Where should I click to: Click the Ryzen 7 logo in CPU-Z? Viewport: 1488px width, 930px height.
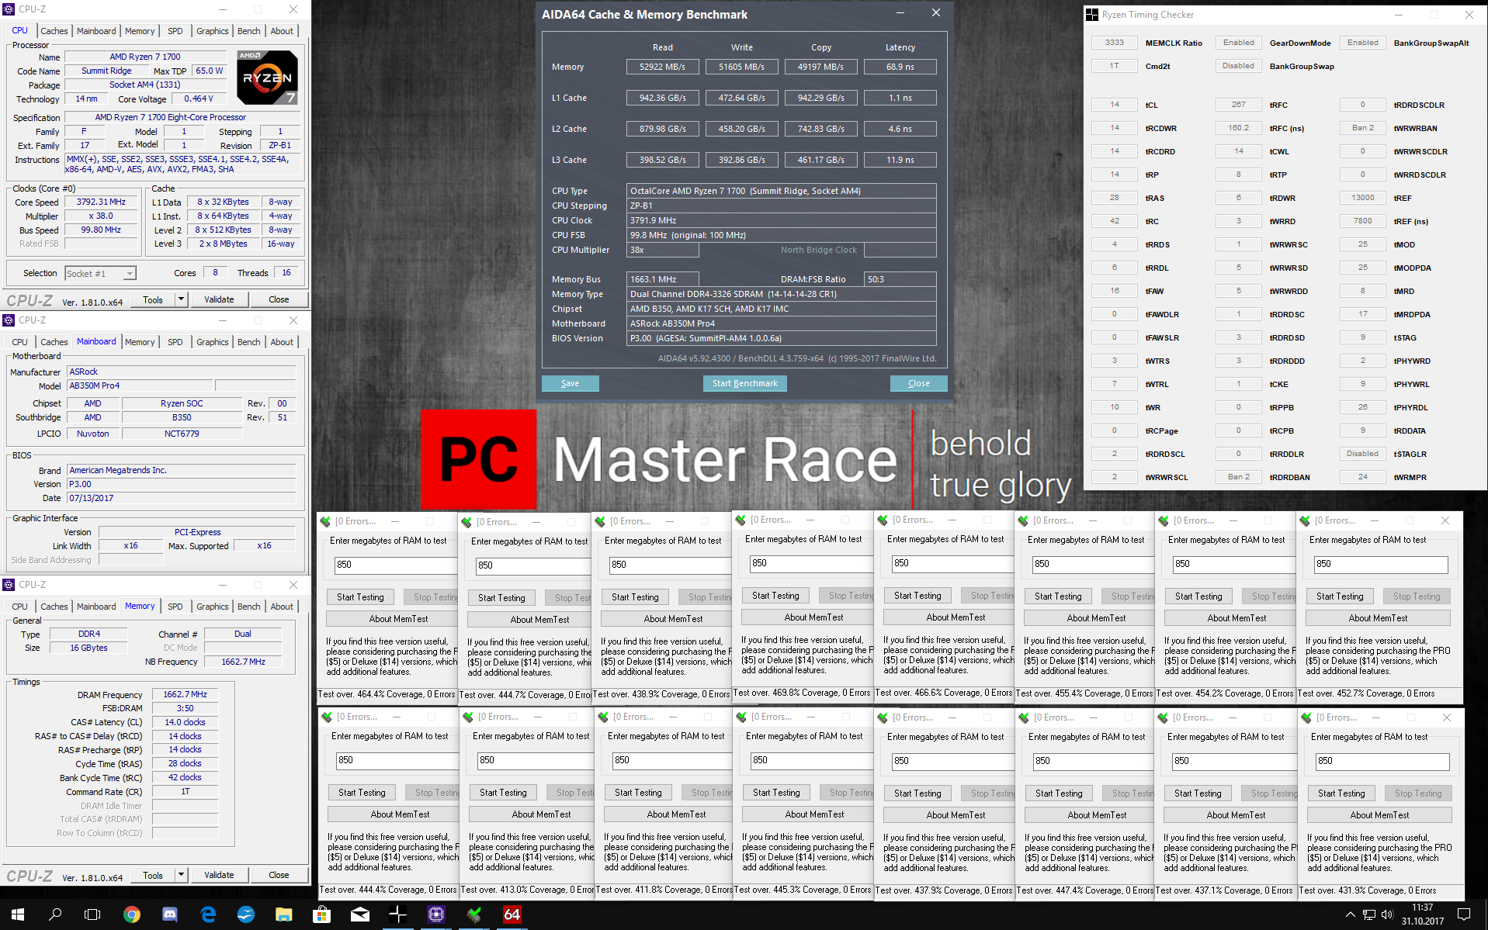[x=267, y=78]
